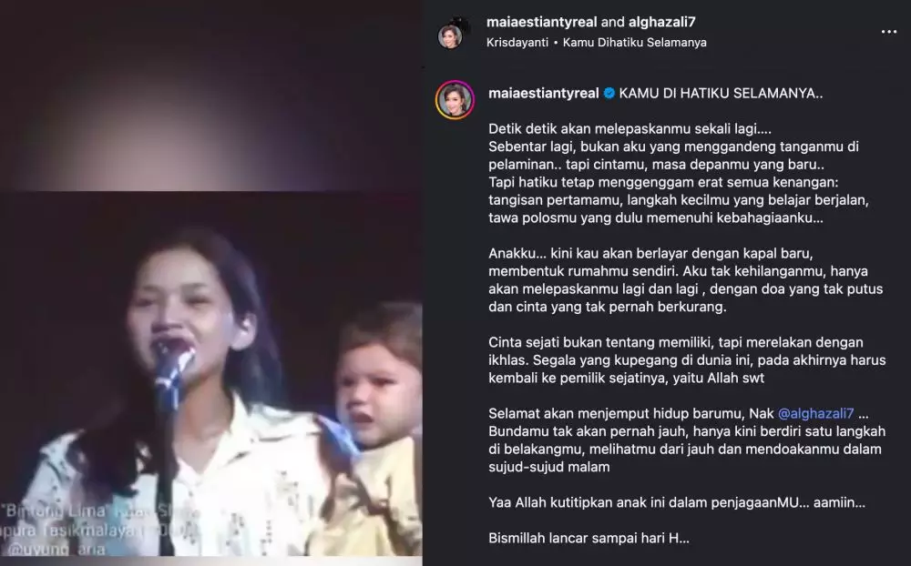This screenshot has height=566, width=911.
Task: Click the small header profile avatar
Action: 450,36
